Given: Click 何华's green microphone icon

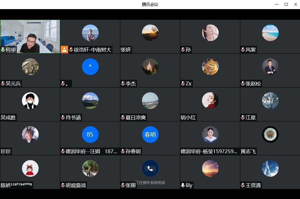Looking at the screenshot, I should [3, 50].
